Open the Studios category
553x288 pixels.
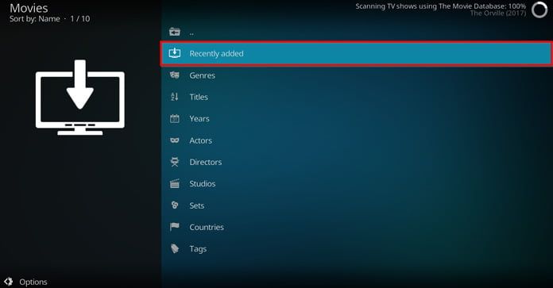[x=357, y=184]
